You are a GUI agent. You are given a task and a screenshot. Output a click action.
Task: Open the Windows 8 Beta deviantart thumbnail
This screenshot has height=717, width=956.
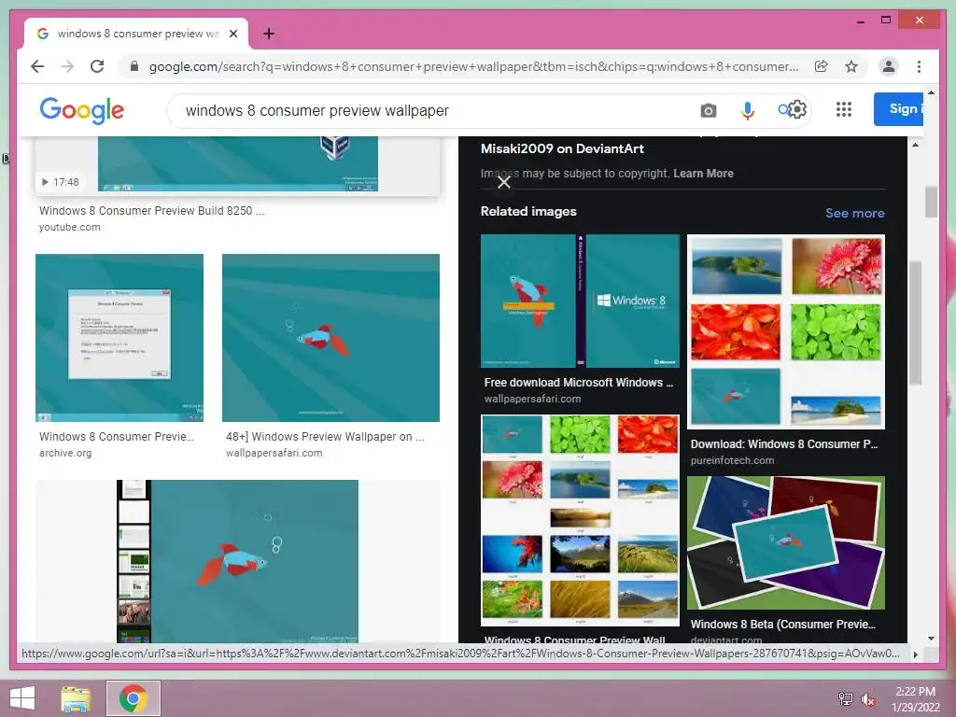pos(786,543)
